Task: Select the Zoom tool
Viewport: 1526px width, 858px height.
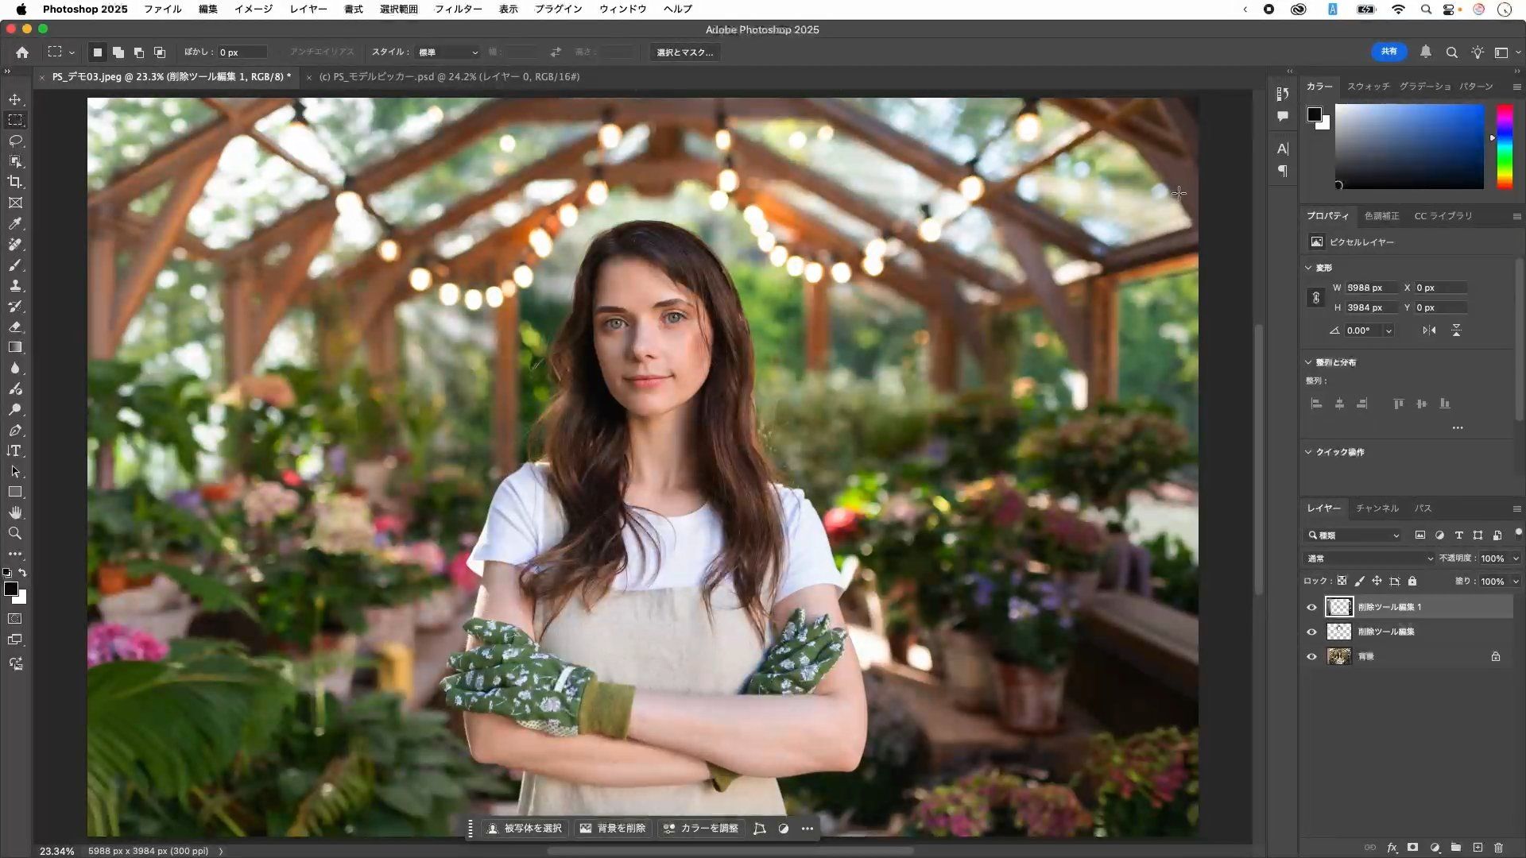Action: 15,533
